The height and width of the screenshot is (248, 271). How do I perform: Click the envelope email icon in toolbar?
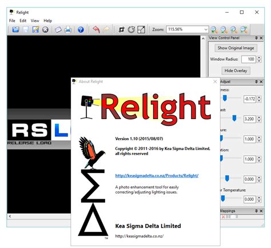[58, 30]
